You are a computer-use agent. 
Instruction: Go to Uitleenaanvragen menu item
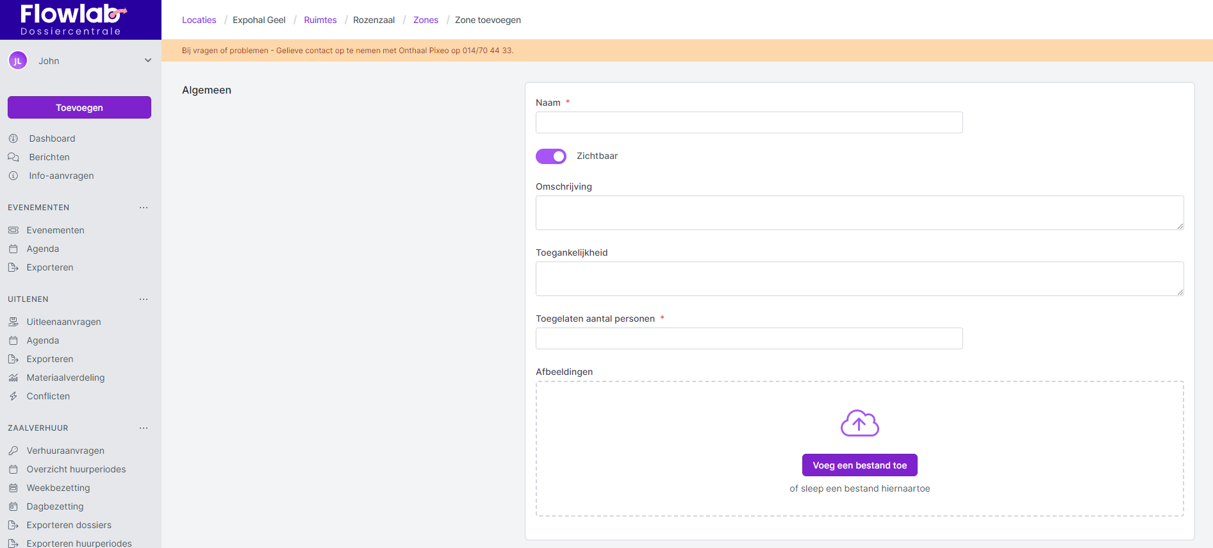63,322
